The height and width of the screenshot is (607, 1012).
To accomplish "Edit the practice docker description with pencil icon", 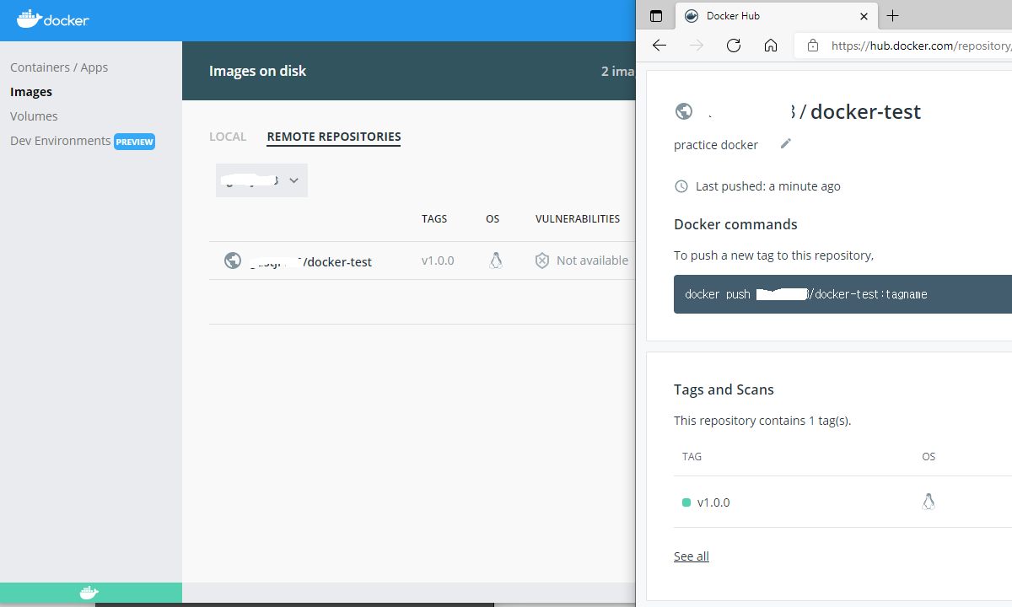I will click(786, 144).
